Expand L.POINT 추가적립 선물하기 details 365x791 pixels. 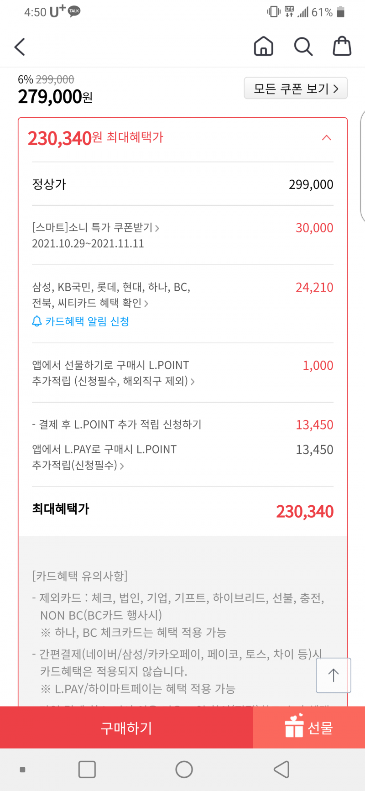113,373
